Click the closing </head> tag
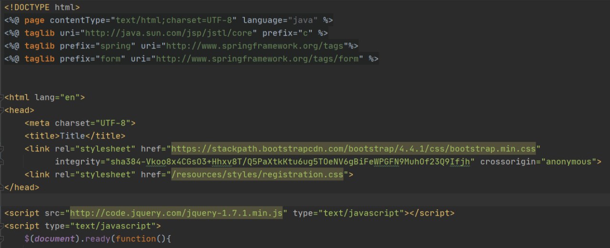The width and height of the screenshot is (610, 248). tap(22, 188)
